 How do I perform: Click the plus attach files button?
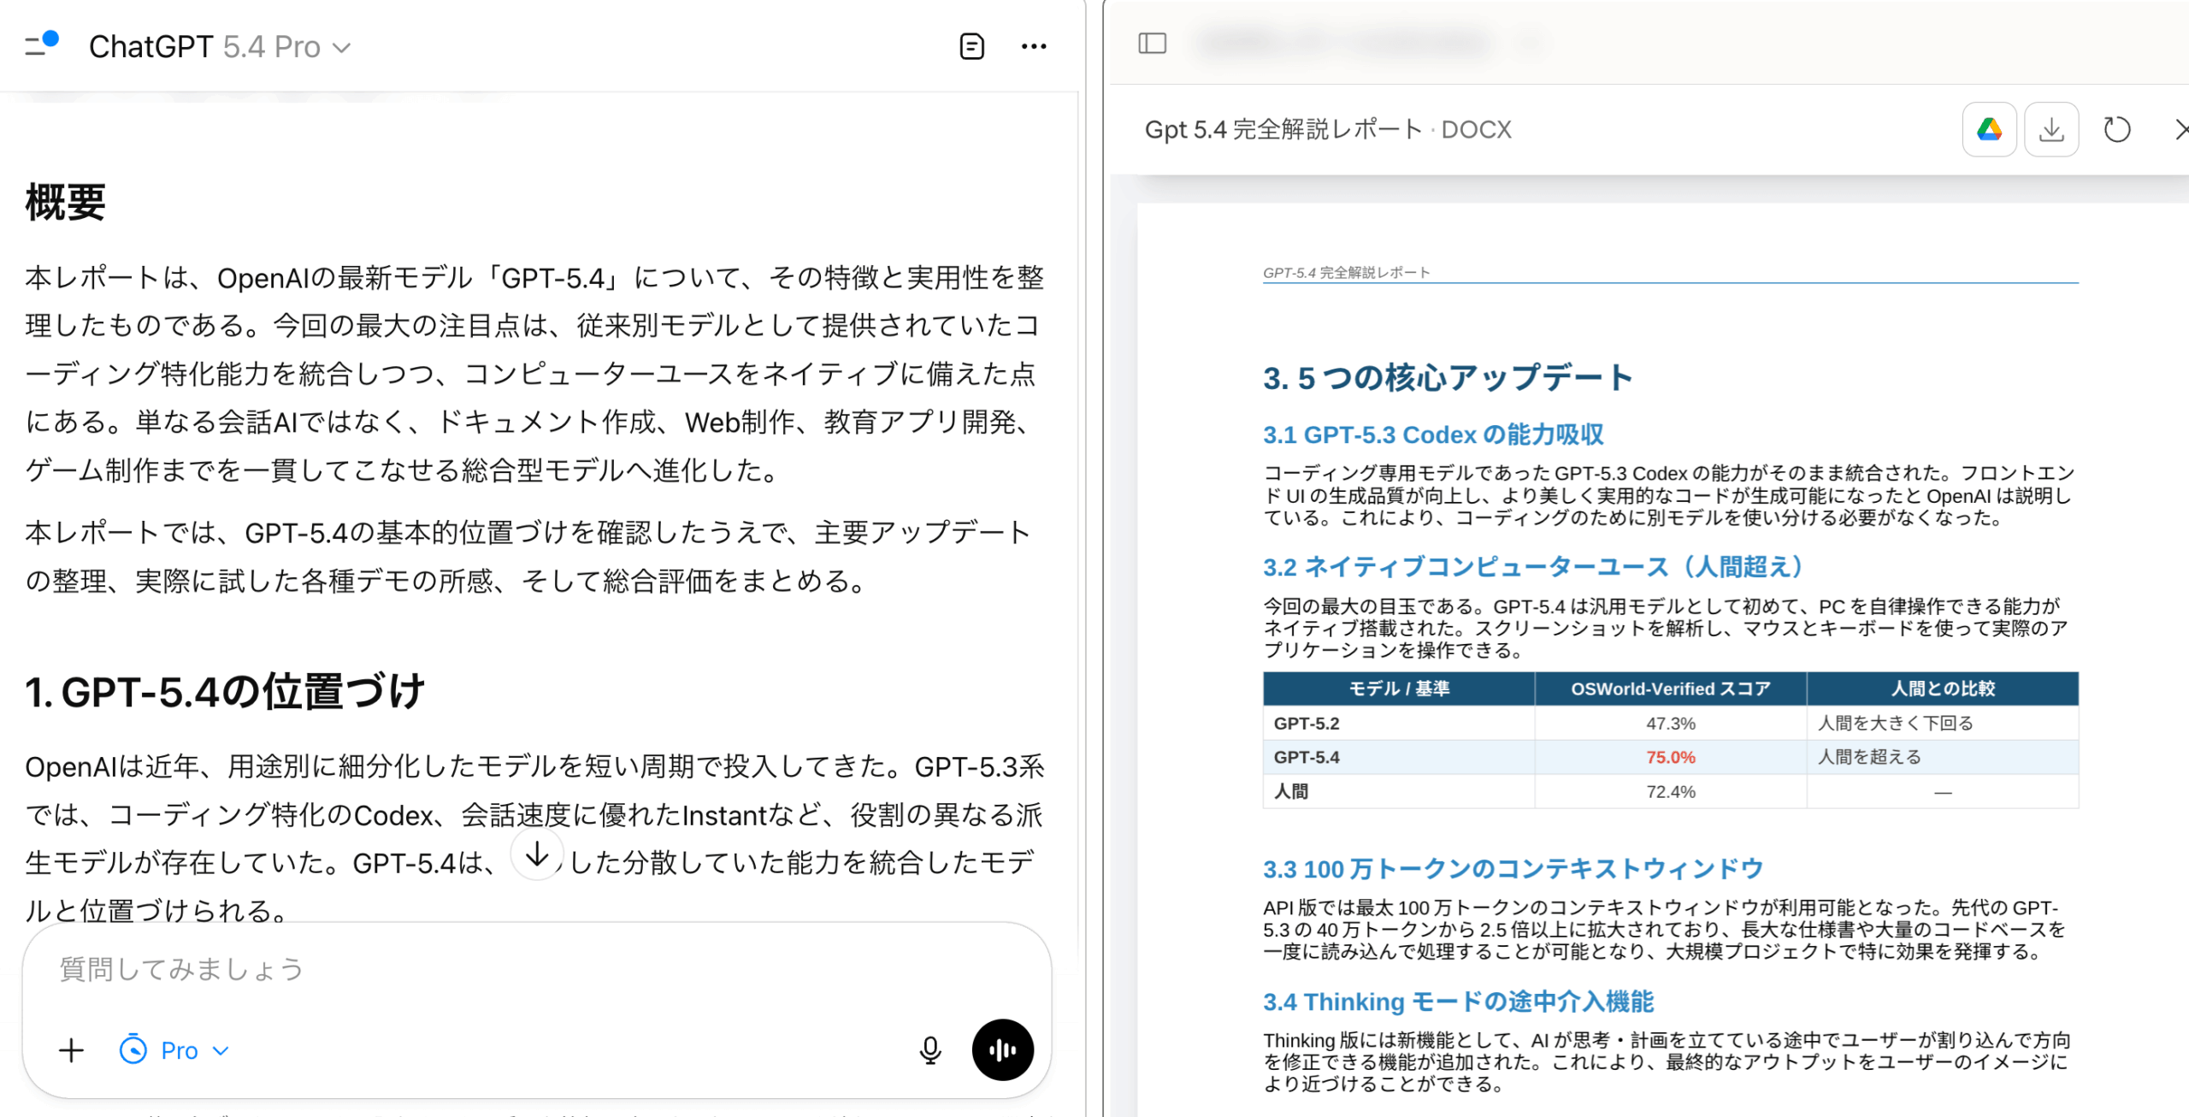72,1050
